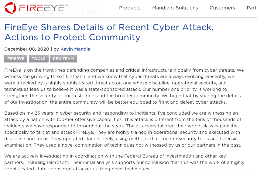257x174 pixels.
Task: Select Customers in the top navigation
Action: point(222,8)
